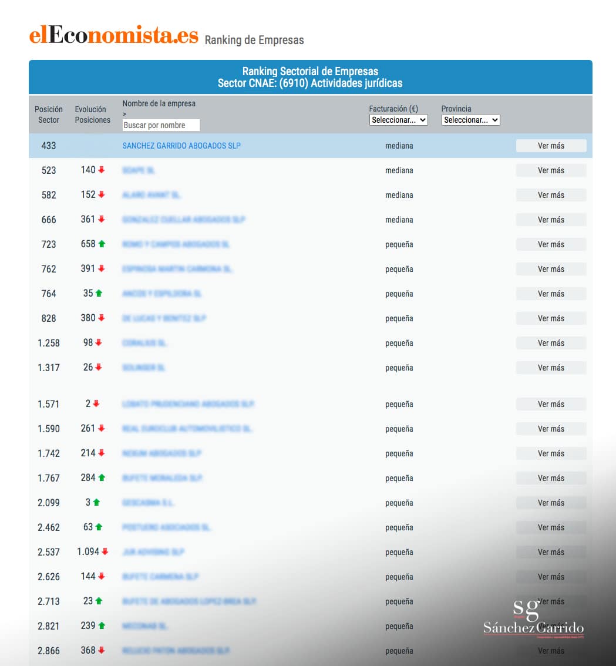Click 'Ver más' for position 1.317
Image resolution: width=616 pixels, height=666 pixels.
tap(551, 368)
